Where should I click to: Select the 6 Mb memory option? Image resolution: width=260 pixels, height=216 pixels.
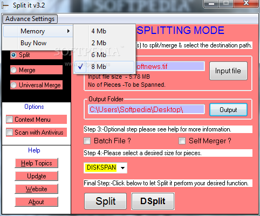tap(104, 55)
